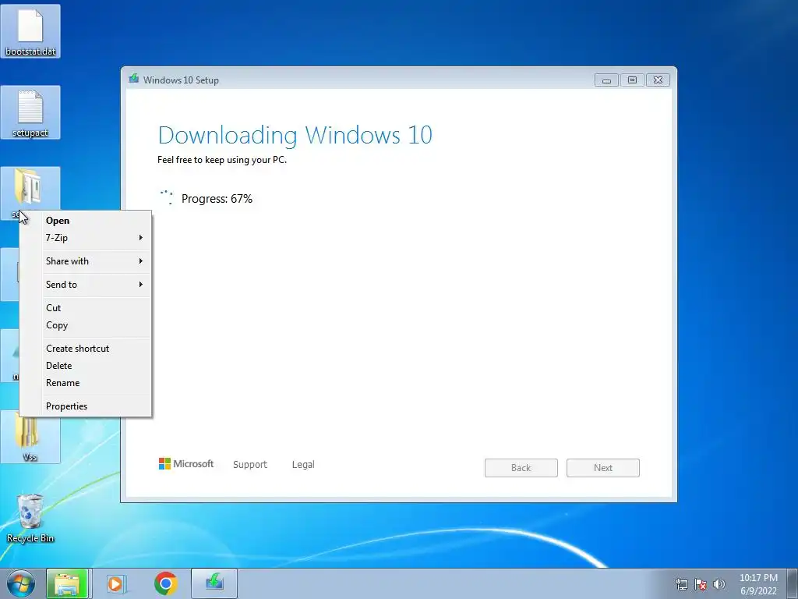This screenshot has width=798, height=599.
Task: Choose Rename in the context menu
Action: coord(85,383)
